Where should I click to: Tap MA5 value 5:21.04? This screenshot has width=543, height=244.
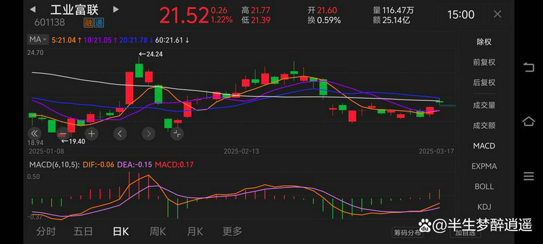(67, 40)
